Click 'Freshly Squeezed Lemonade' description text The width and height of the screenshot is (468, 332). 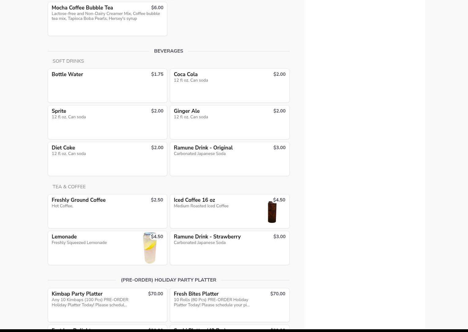(x=79, y=243)
